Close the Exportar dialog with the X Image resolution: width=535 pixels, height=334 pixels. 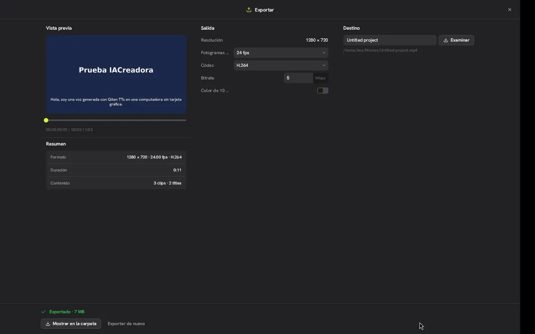(510, 10)
